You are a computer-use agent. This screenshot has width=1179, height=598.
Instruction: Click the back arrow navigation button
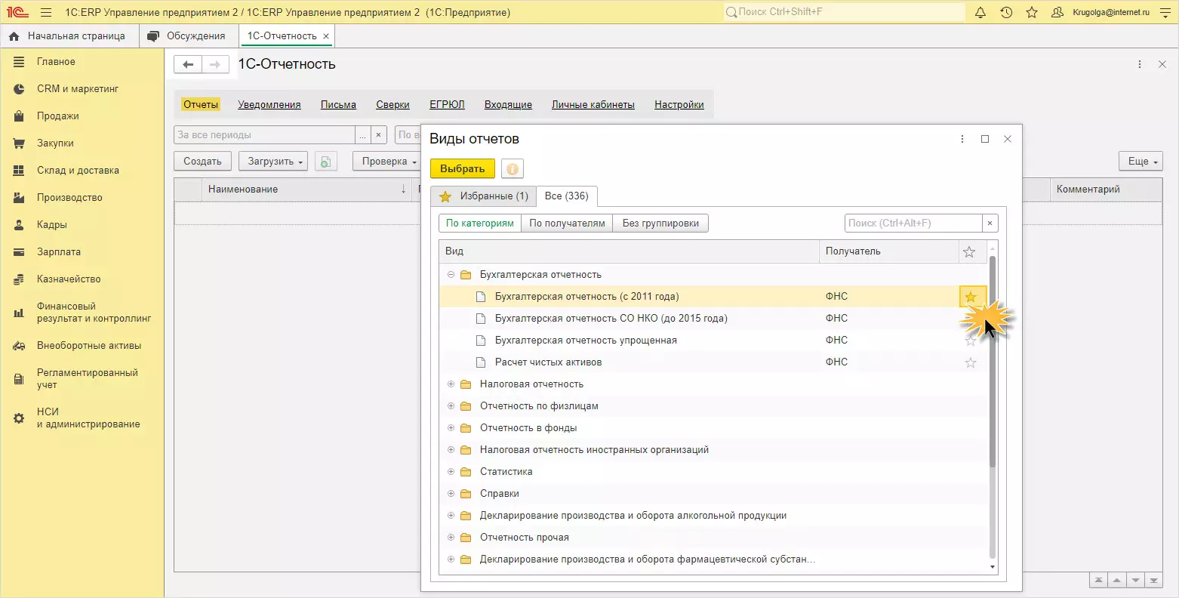click(x=188, y=65)
